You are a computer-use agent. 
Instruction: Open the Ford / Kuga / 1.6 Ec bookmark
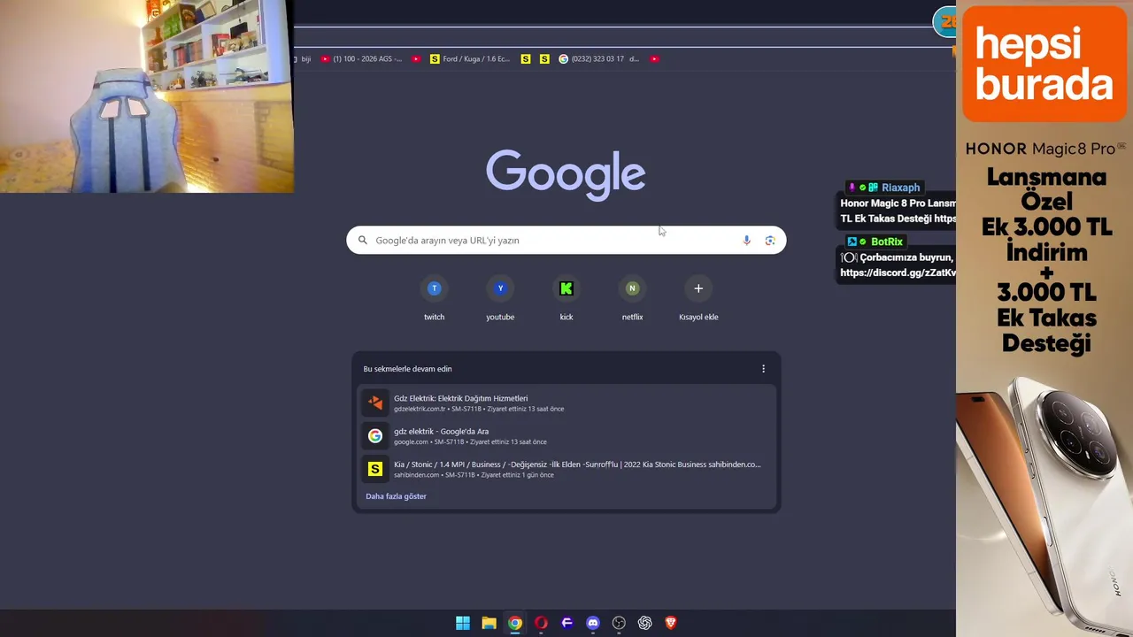point(470,59)
